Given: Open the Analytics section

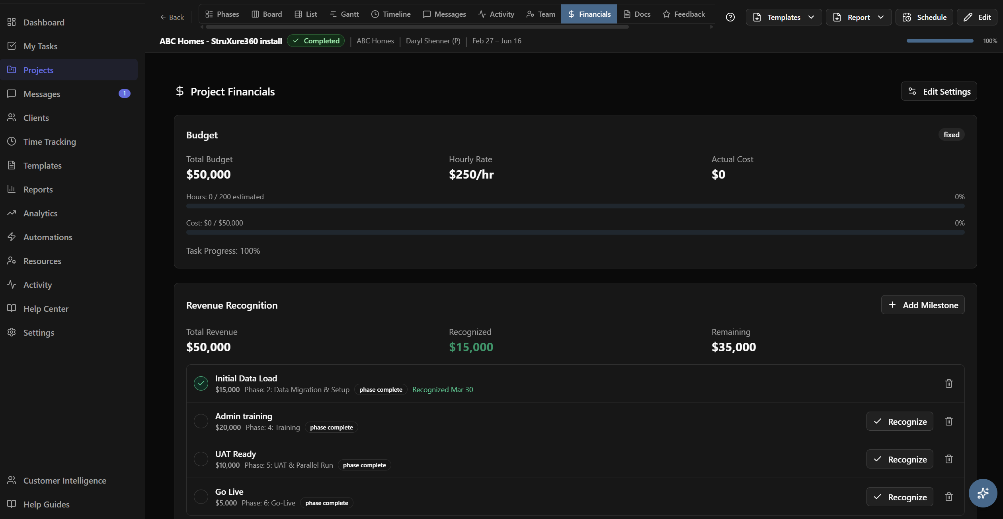Looking at the screenshot, I should pyautogui.click(x=40, y=213).
